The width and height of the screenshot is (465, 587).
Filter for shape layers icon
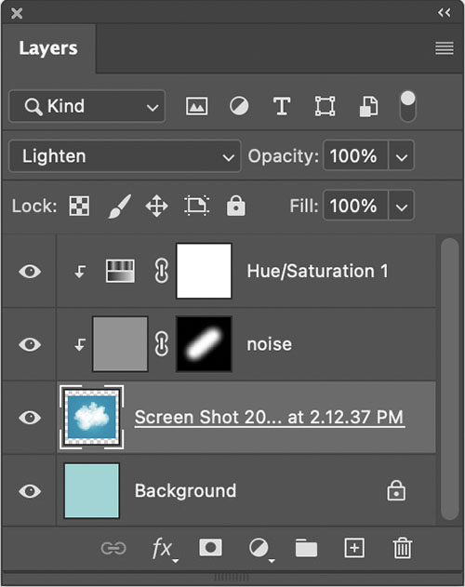325,106
